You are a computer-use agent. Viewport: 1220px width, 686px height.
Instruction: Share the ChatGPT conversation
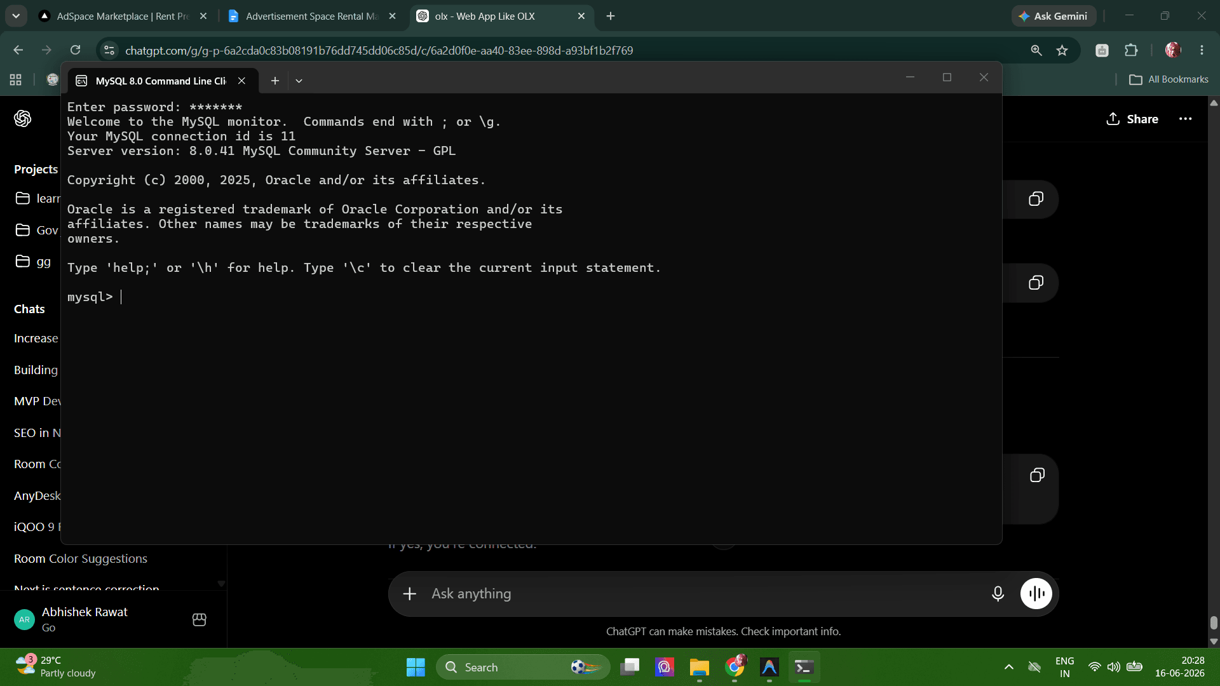point(1132,119)
